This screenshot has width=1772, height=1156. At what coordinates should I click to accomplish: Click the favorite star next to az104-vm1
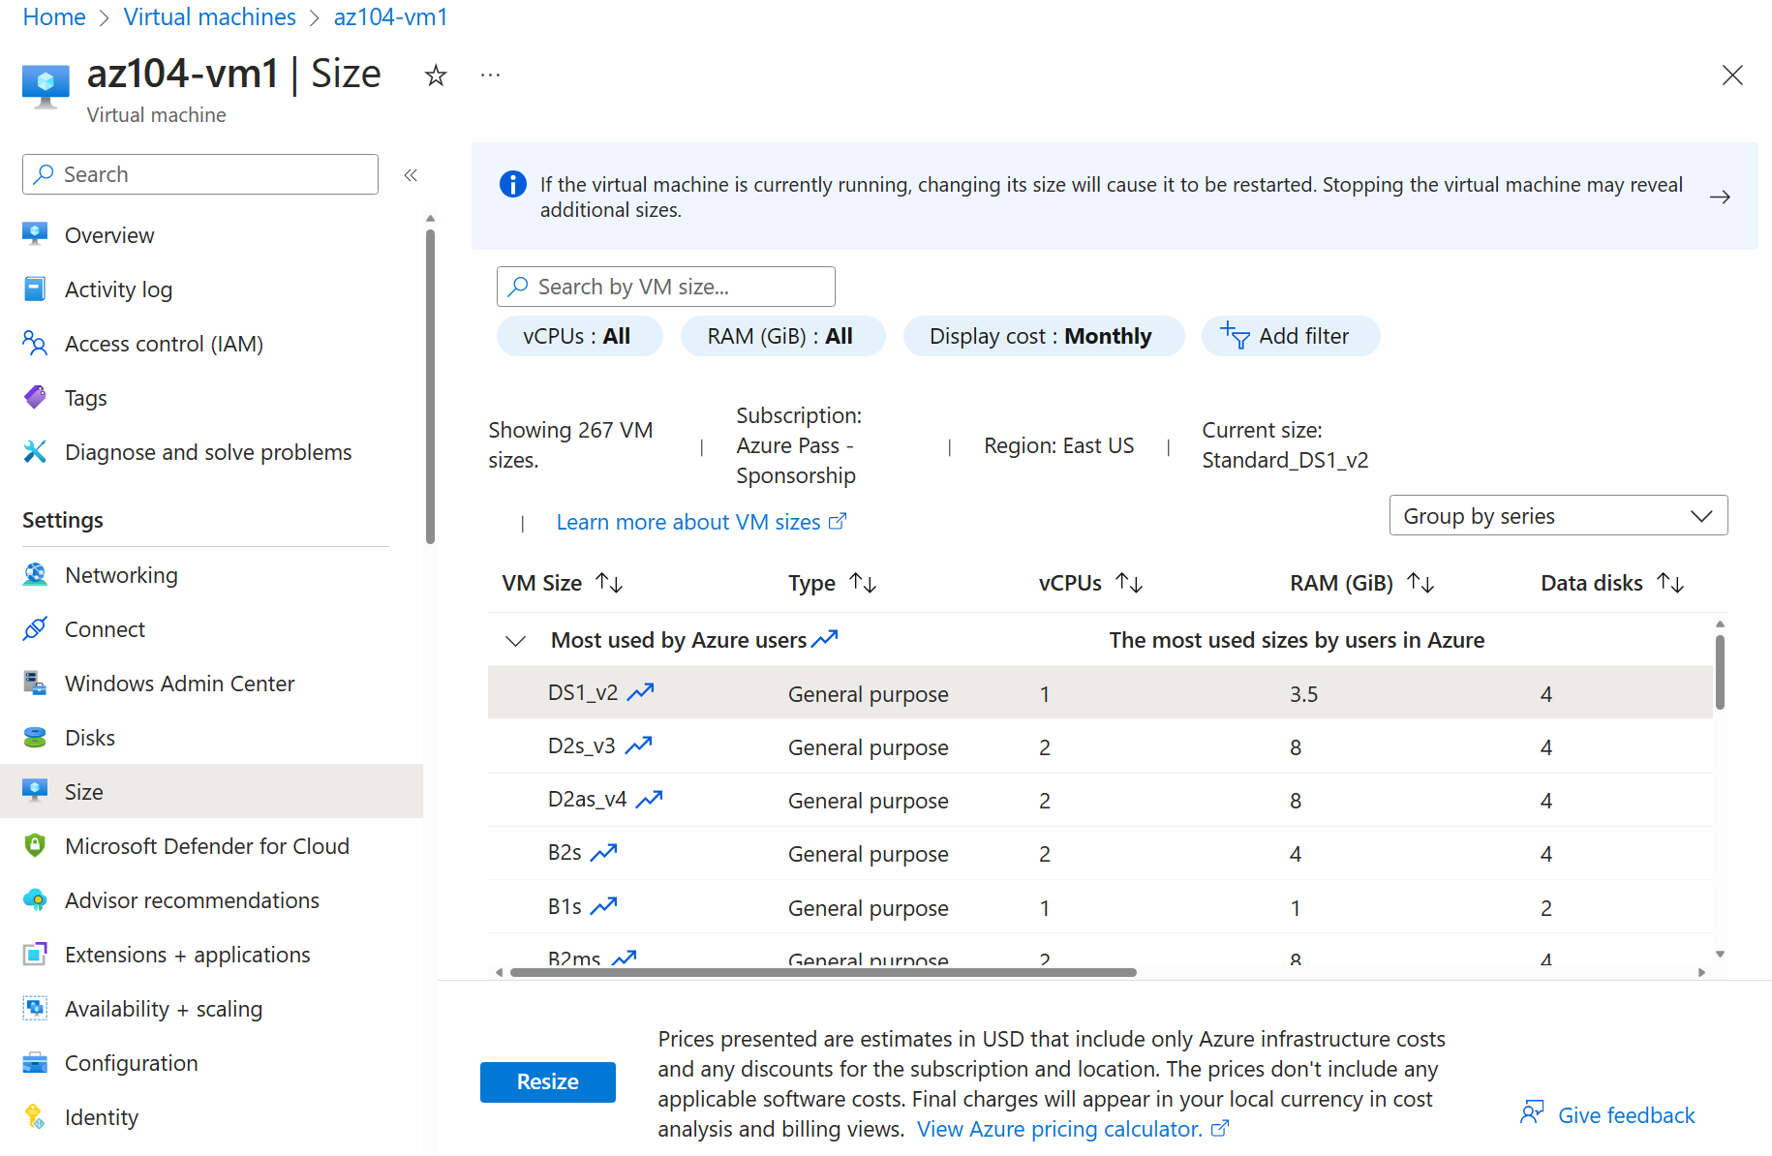point(435,75)
